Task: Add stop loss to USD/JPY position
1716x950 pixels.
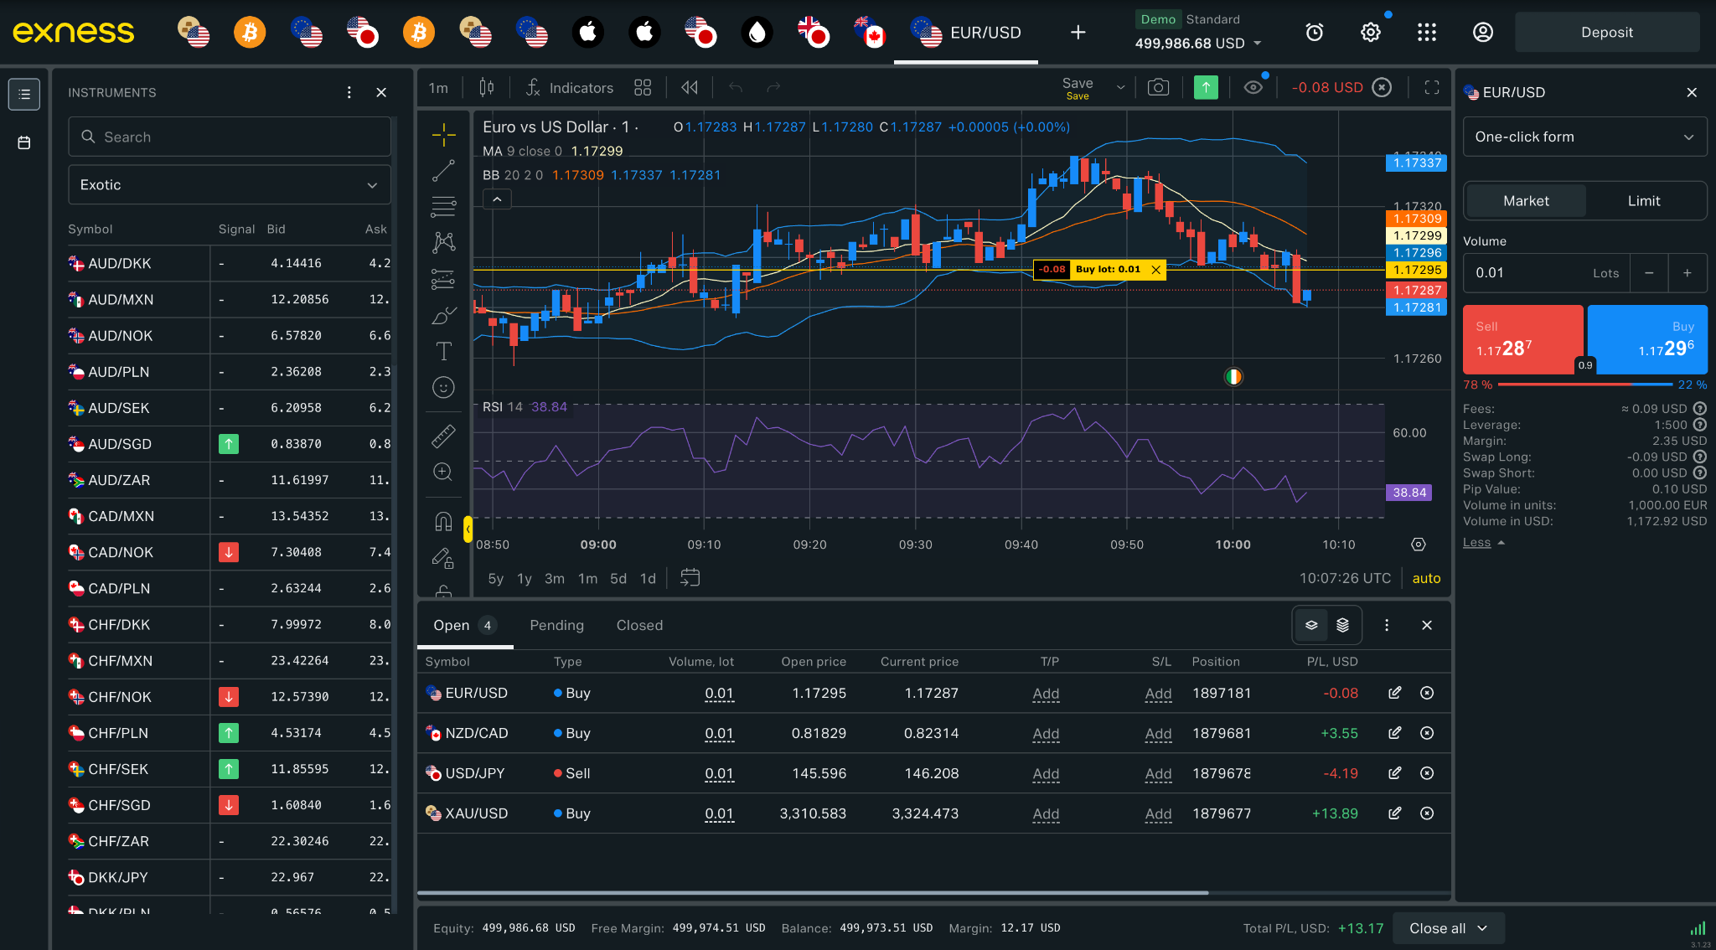Action: tap(1158, 773)
